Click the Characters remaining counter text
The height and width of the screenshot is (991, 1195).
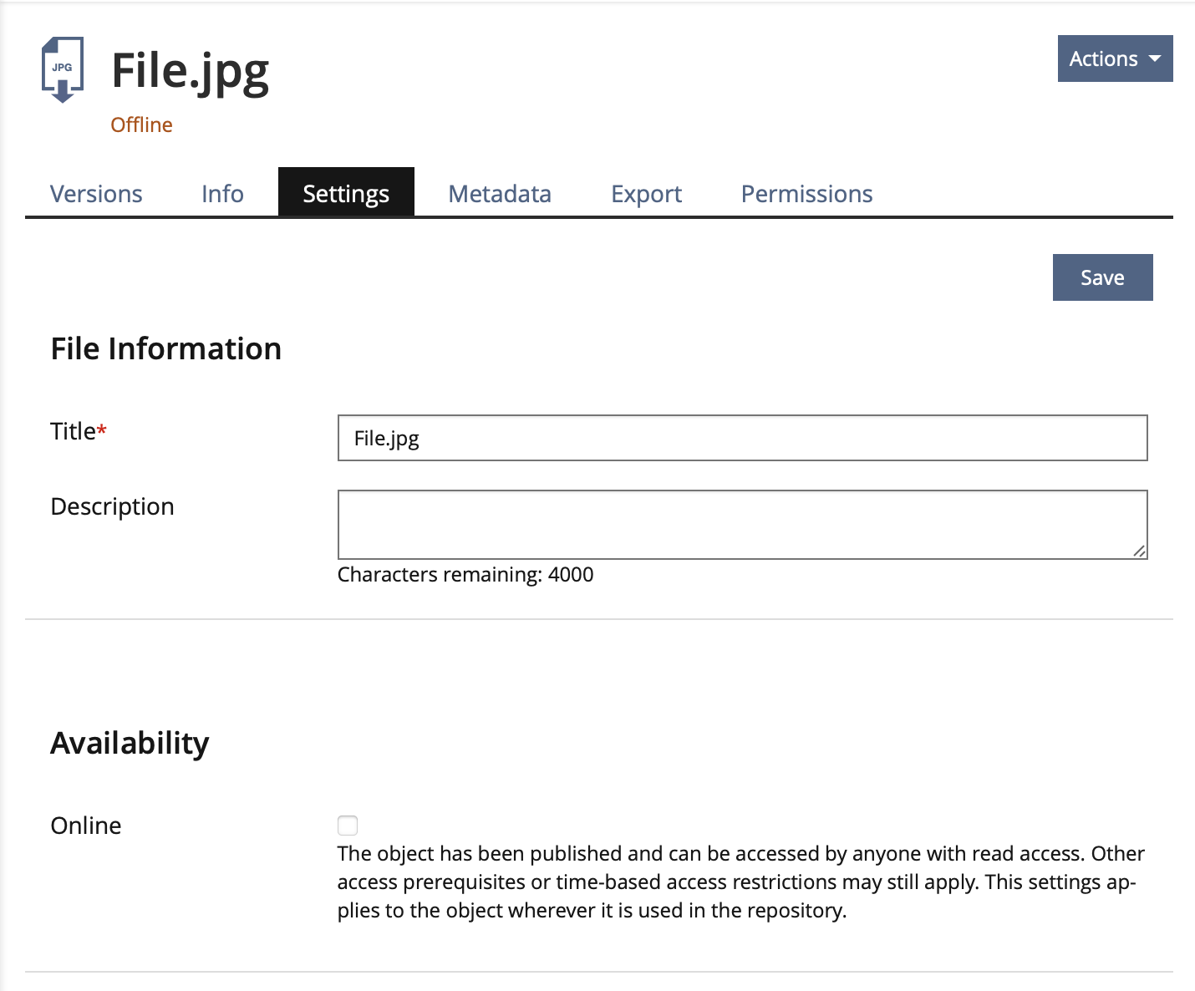pyautogui.click(x=465, y=575)
